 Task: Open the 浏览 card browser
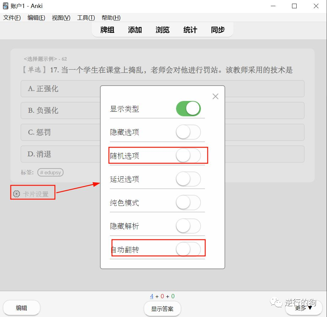tap(162, 30)
